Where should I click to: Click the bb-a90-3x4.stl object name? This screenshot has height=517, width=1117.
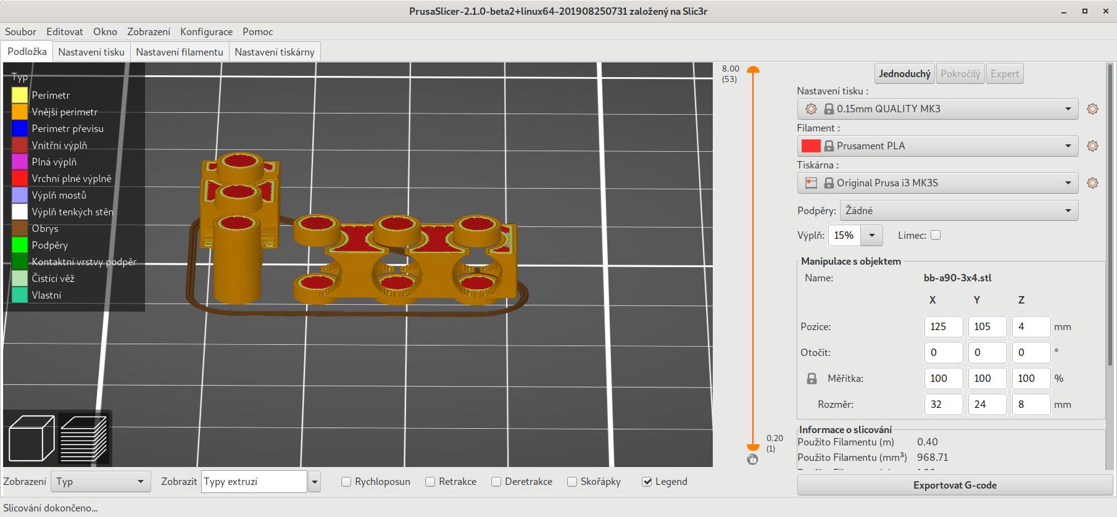click(957, 278)
